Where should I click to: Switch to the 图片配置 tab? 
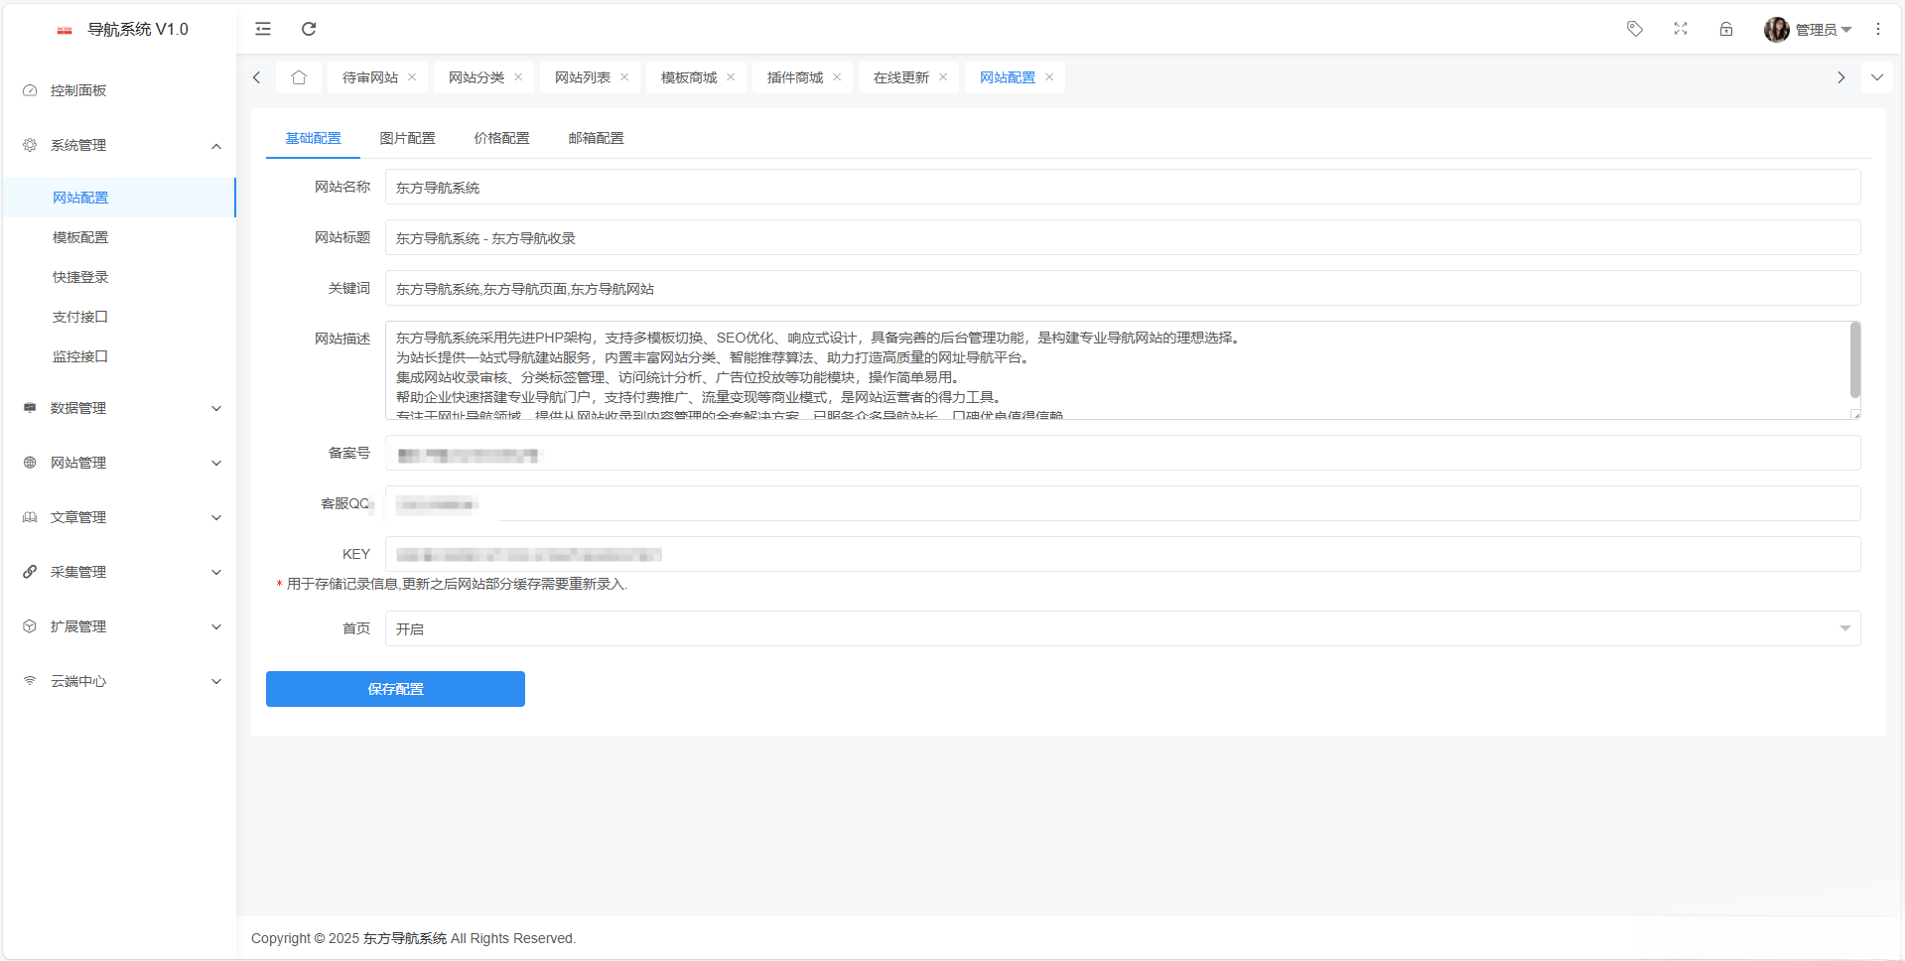point(407,138)
